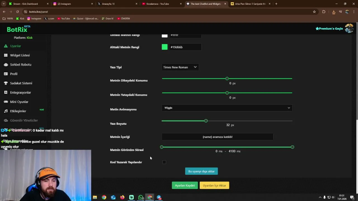Click the Metnin Dikeydeki Konumu slider handle
Screen dimensions: 358x201
pyautogui.click(x=227, y=78)
